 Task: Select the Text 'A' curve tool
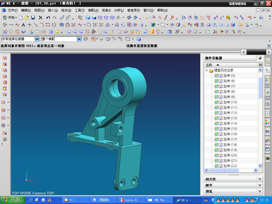[23, 25]
